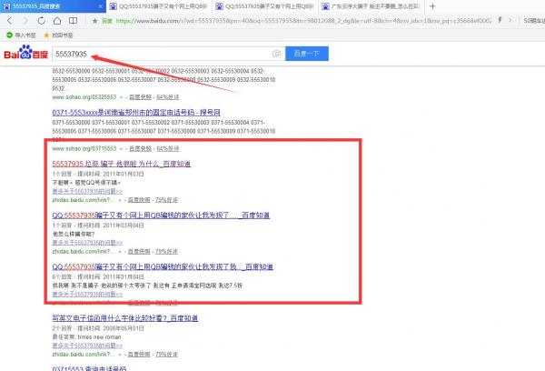Click 更多关于55537935的问题 under the 2011年03月04日 result
Viewport: 545px width, 371px height.
(x=87, y=243)
